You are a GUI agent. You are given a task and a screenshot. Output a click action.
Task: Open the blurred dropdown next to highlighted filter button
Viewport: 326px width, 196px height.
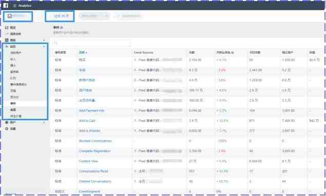click(94, 16)
